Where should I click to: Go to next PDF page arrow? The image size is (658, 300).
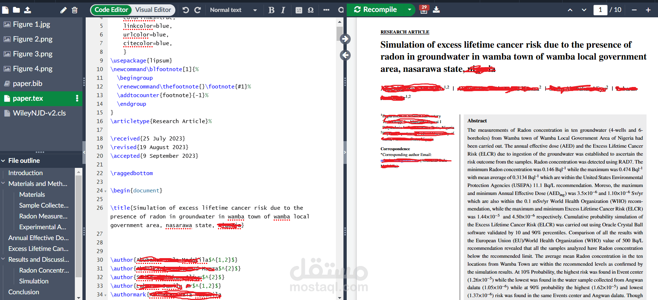point(584,10)
